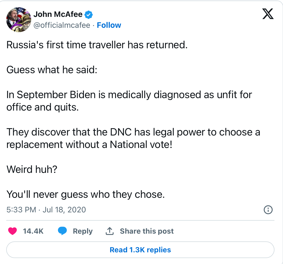Like the post with the heart icon
The image size is (283, 264).
click(12, 231)
